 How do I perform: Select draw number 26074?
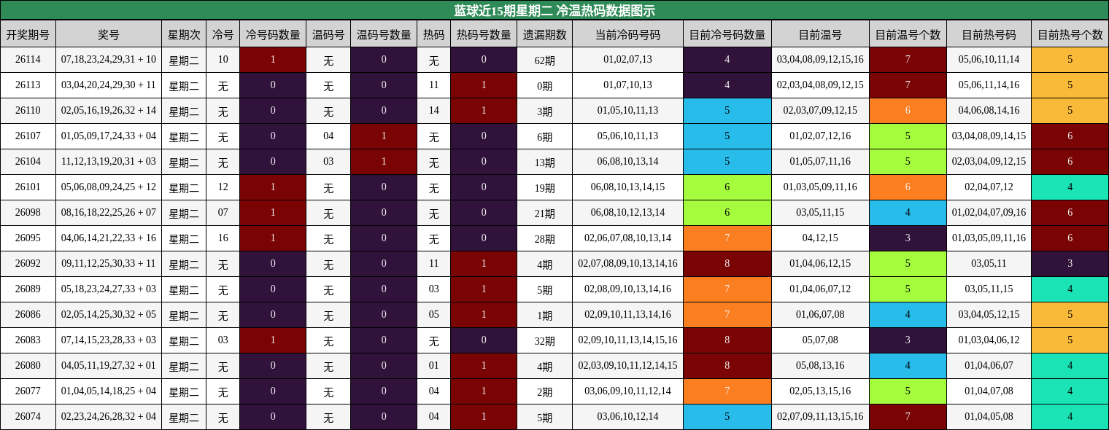pyautogui.click(x=28, y=417)
